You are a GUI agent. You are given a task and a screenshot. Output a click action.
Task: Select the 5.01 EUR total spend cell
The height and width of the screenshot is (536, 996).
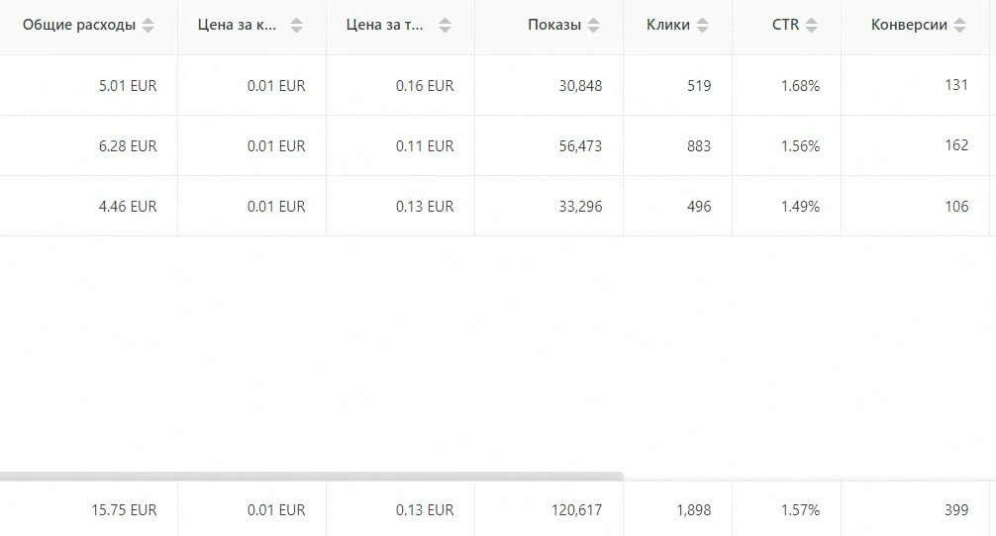[128, 86]
